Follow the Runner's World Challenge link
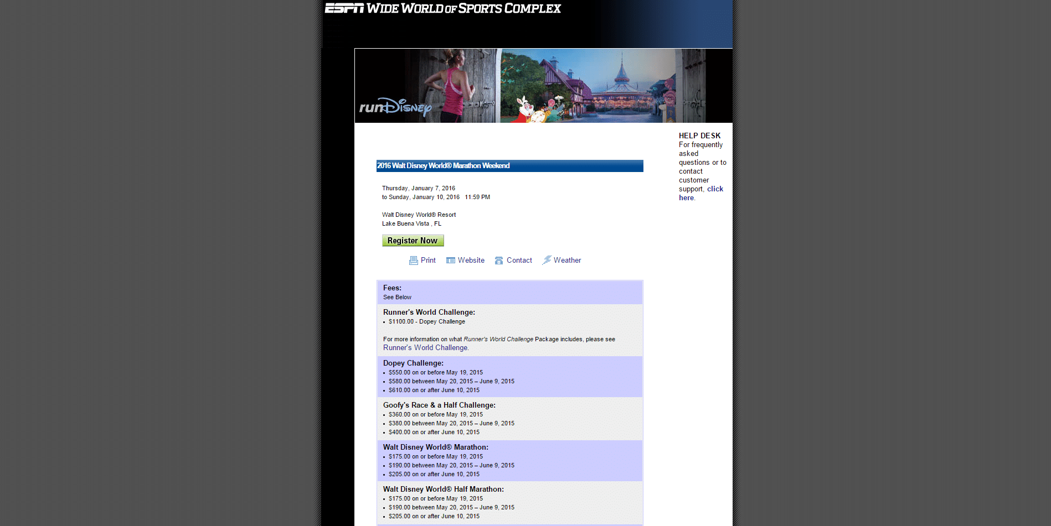This screenshot has height=526, width=1051. click(425, 348)
